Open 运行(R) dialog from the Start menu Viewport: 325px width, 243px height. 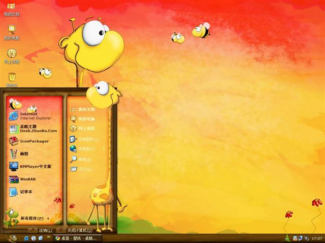pos(84,169)
